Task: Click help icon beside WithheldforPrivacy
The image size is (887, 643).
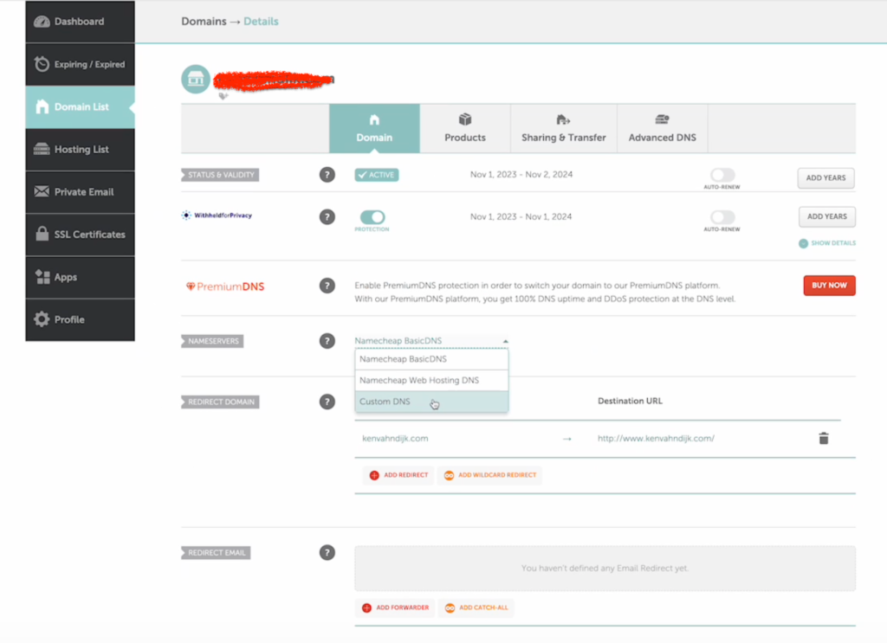Action: click(x=327, y=217)
